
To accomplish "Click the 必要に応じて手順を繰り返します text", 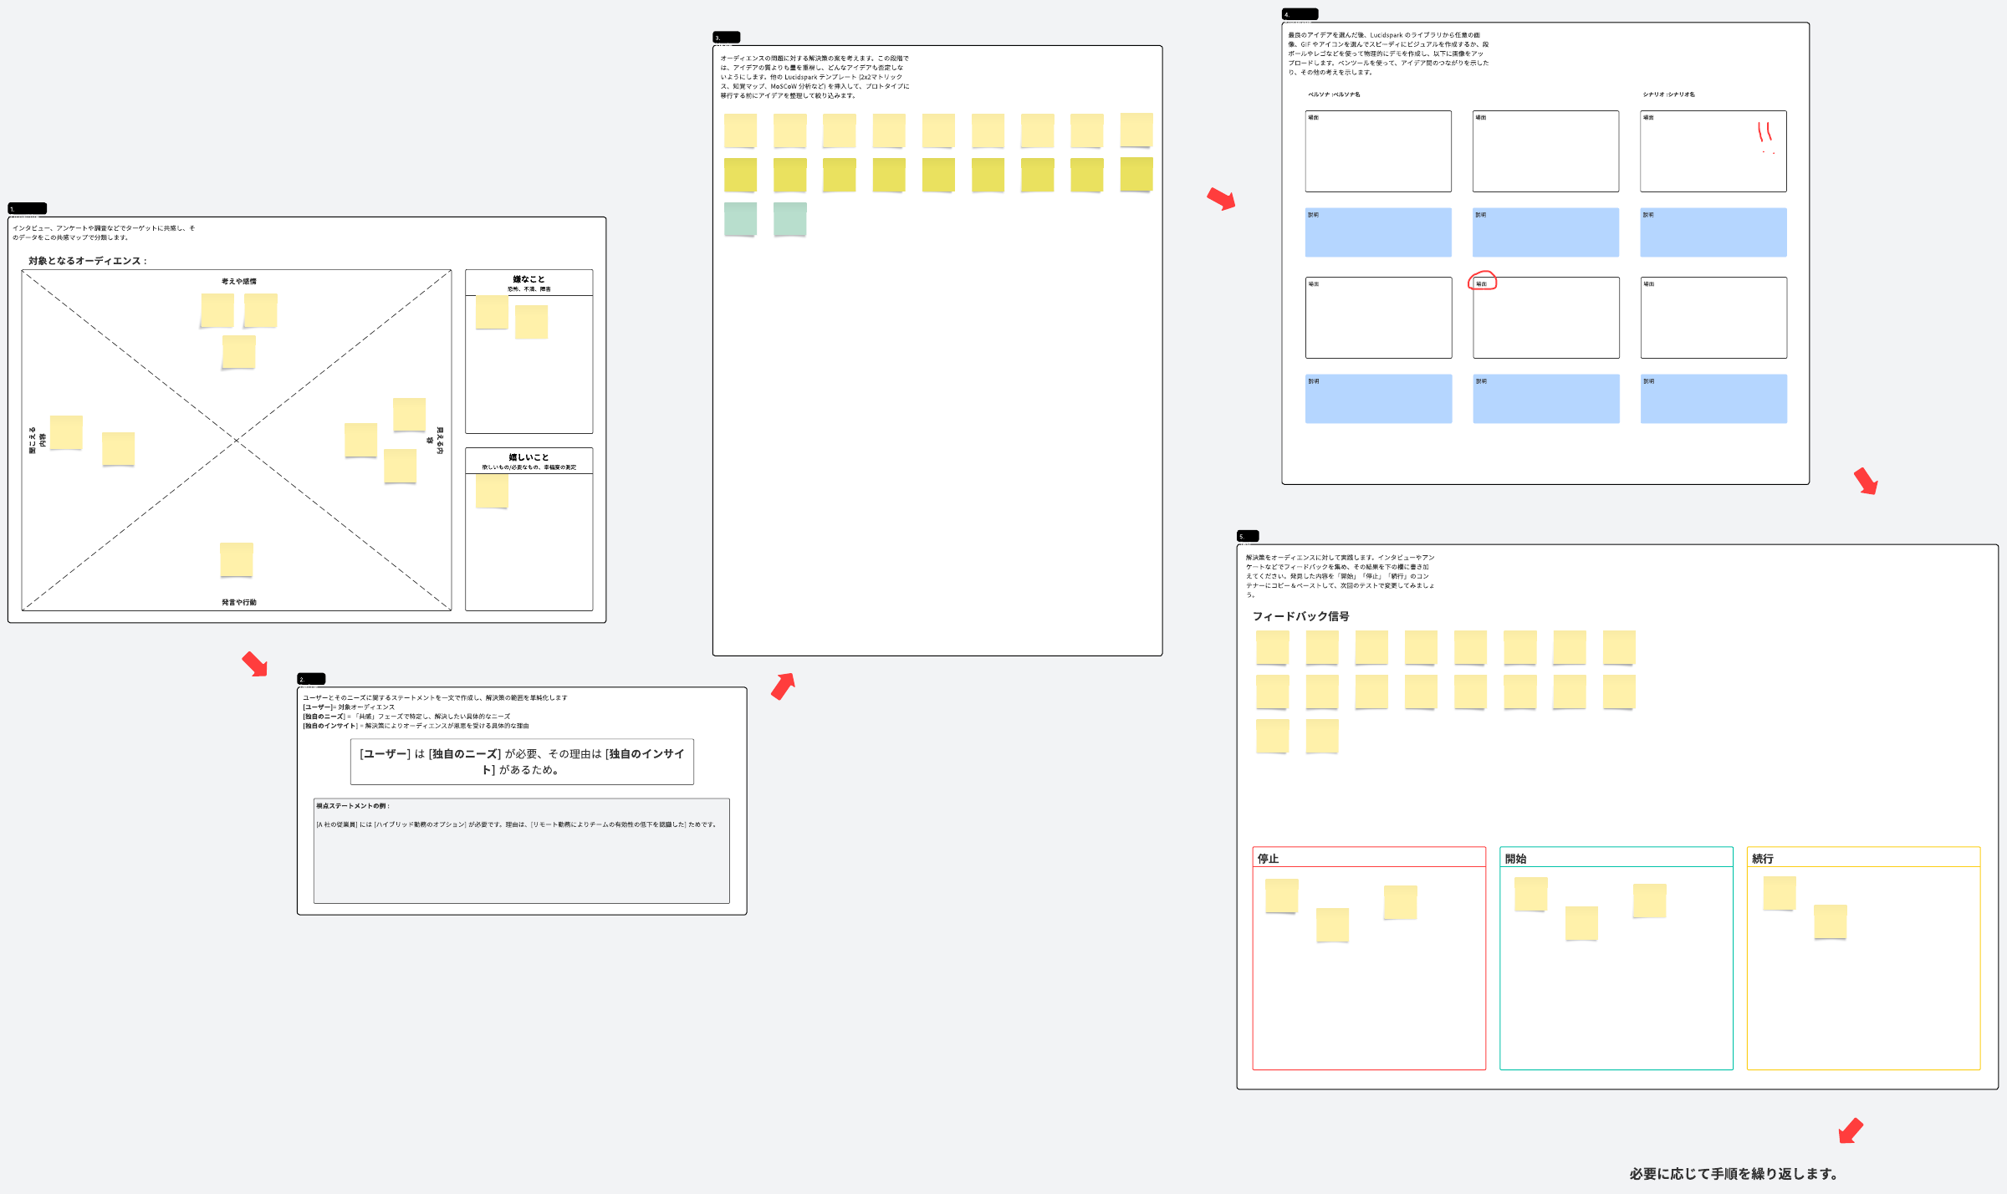I will tap(1733, 1174).
